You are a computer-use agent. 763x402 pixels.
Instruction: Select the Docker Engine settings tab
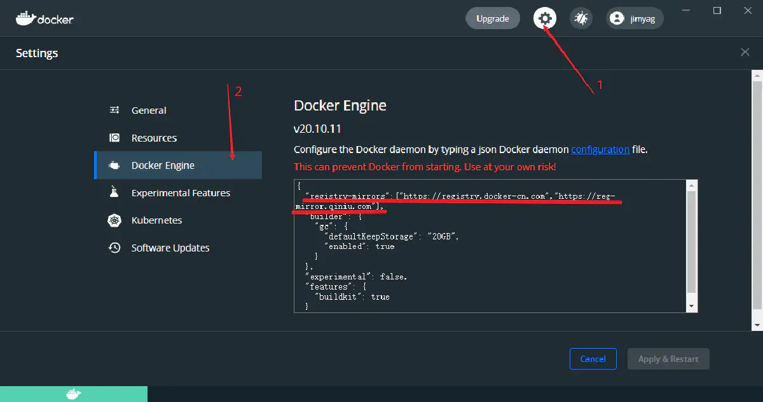pyautogui.click(x=163, y=165)
